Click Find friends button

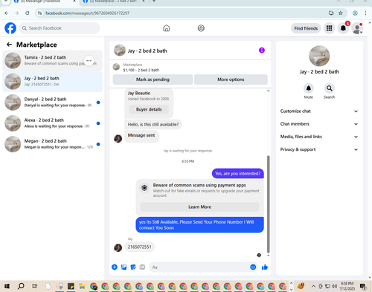(306, 28)
